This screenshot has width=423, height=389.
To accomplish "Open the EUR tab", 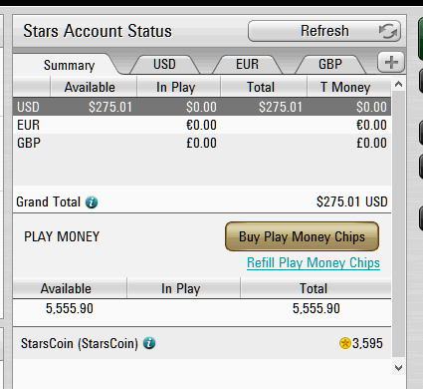I will 247,65.
